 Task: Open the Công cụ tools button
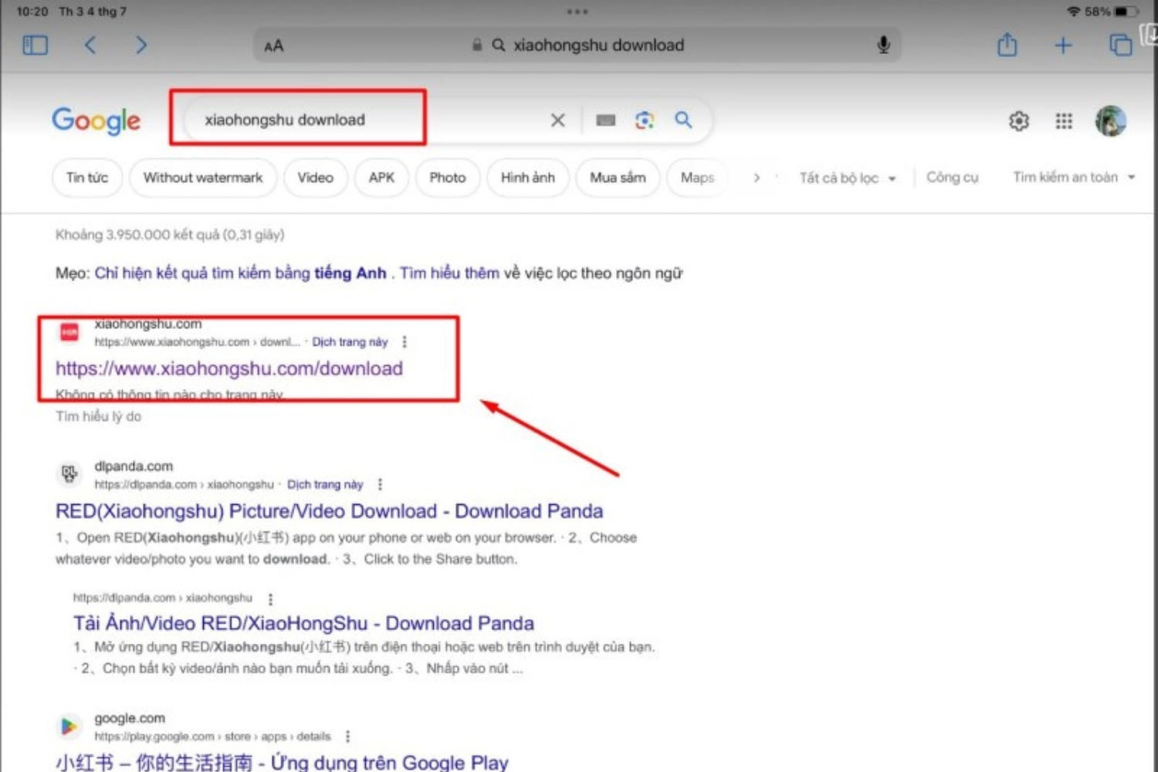tap(952, 178)
